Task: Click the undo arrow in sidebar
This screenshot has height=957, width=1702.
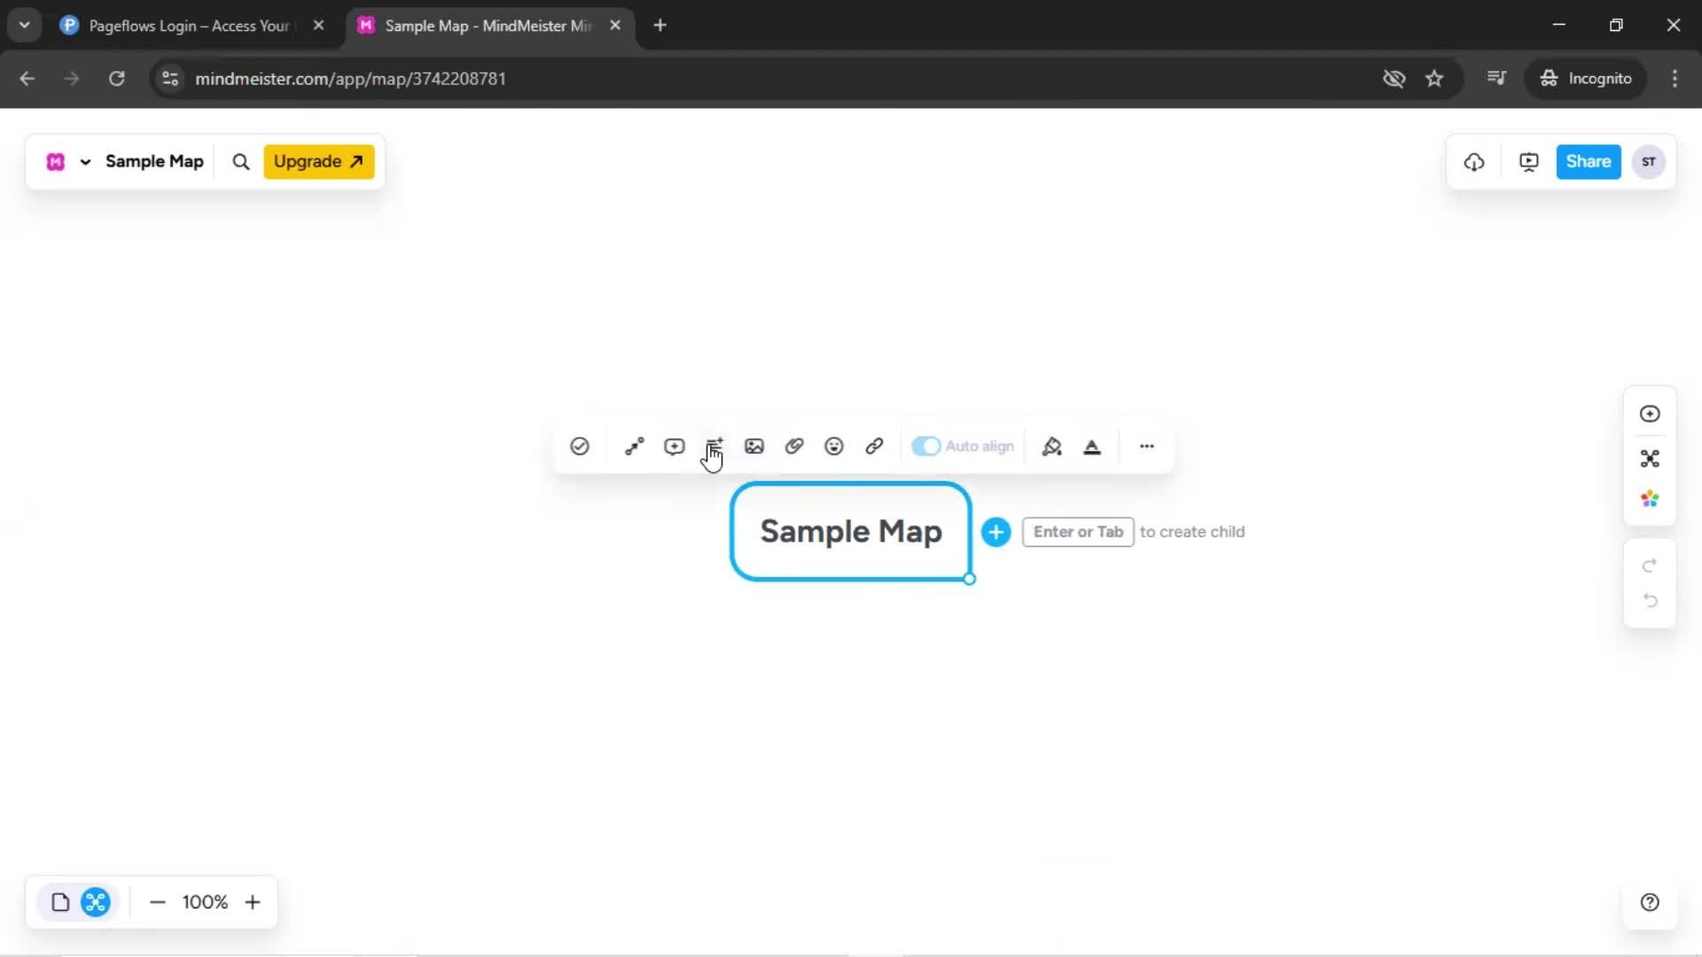Action: tap(1650, 601)
